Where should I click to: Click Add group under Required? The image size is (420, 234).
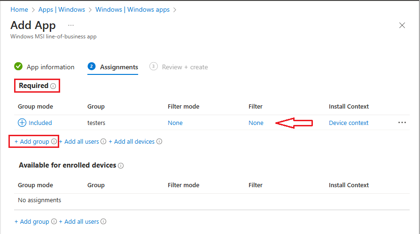[31, 141]
